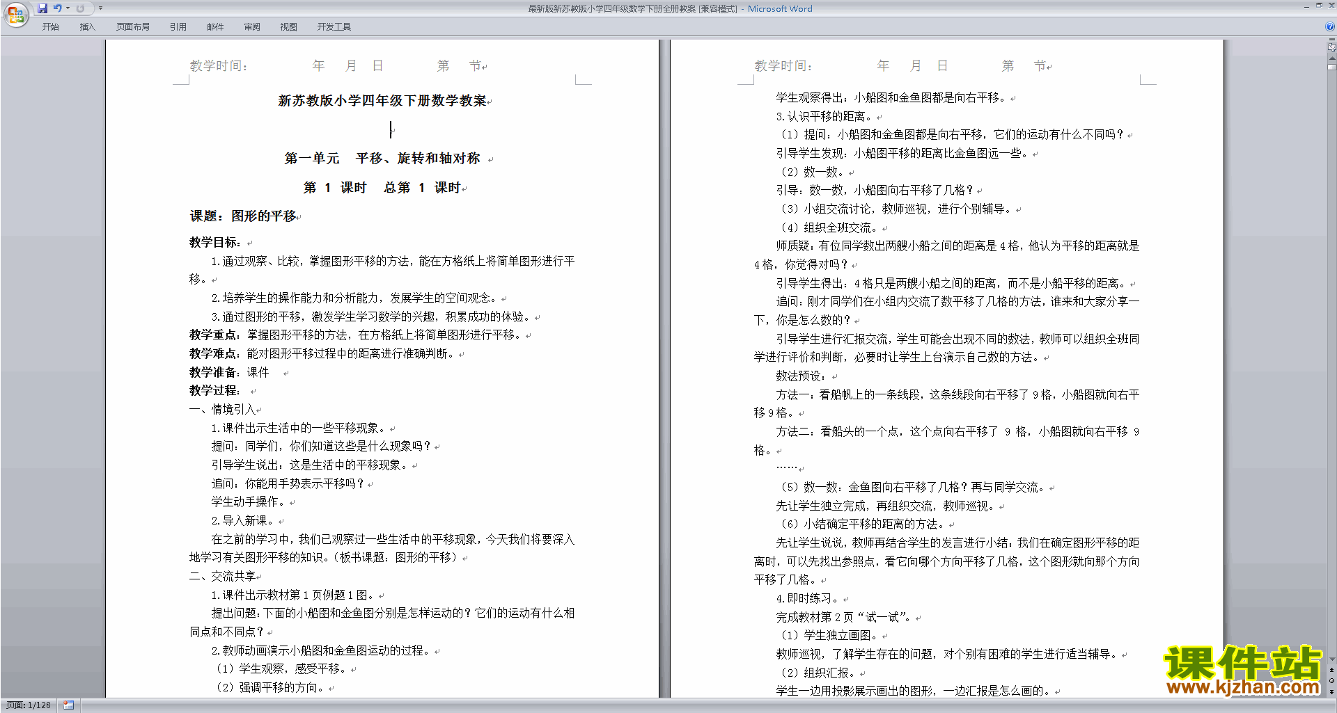Open the 审阅 ribbon tab
The height and width of the screenshot is (713, 1337).
252,27
